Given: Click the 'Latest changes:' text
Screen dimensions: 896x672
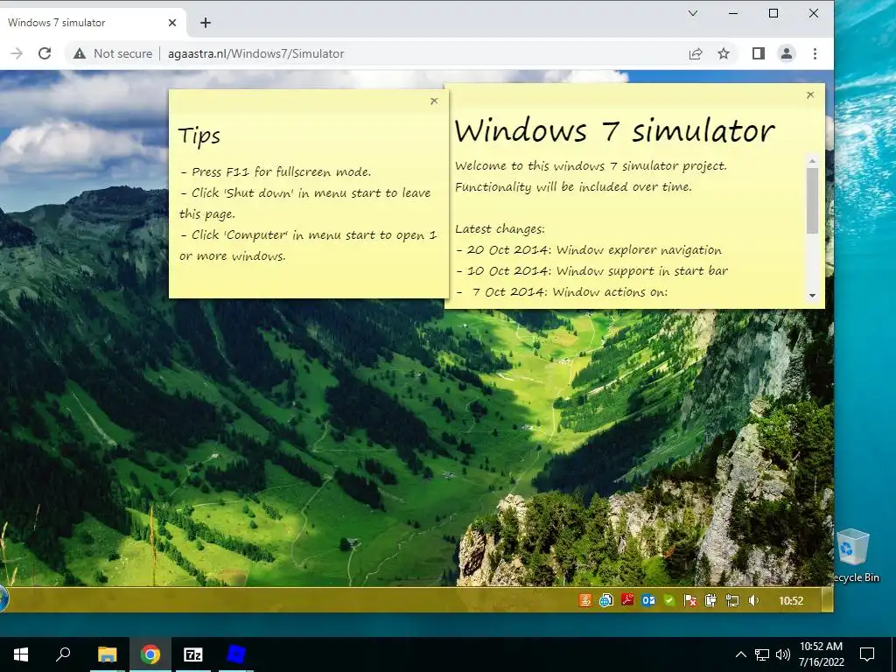Looking at the screenshot, I should [500, 229].
